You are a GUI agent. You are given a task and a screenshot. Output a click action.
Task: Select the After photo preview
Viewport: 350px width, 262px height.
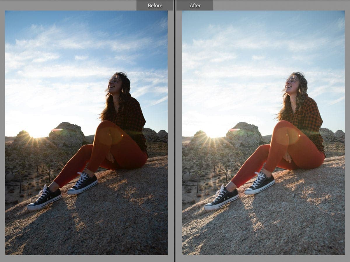tap(263, 133)
